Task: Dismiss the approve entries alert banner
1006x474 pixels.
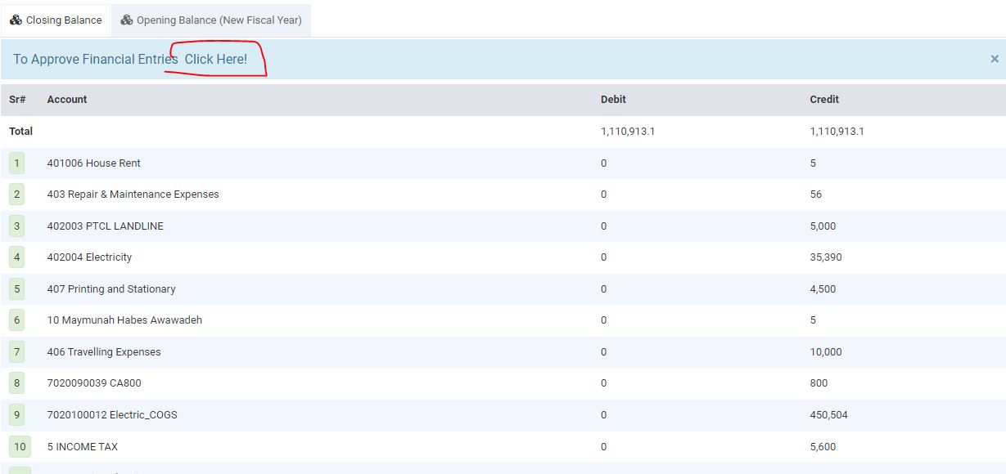Action: [x=995, y=59]
